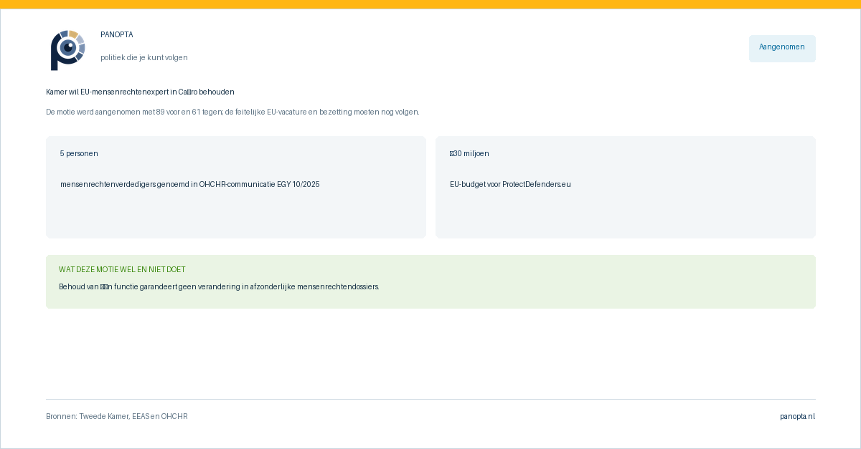
Task: Click the OHCHR-communicatie EGY 10/2025 description
Action: coord(190,185)
